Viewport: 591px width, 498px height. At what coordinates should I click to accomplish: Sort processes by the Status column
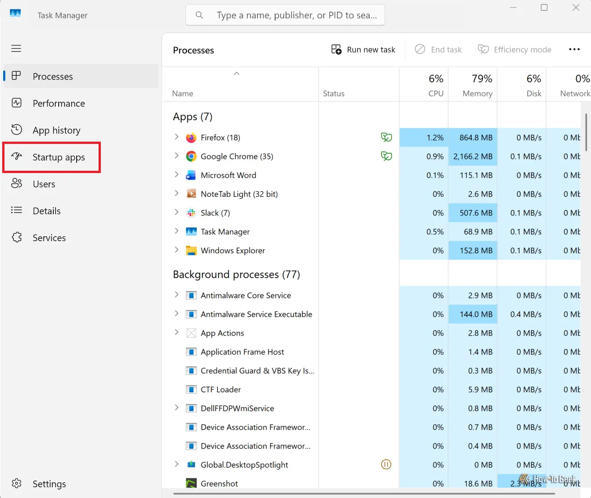coord(359,85)
